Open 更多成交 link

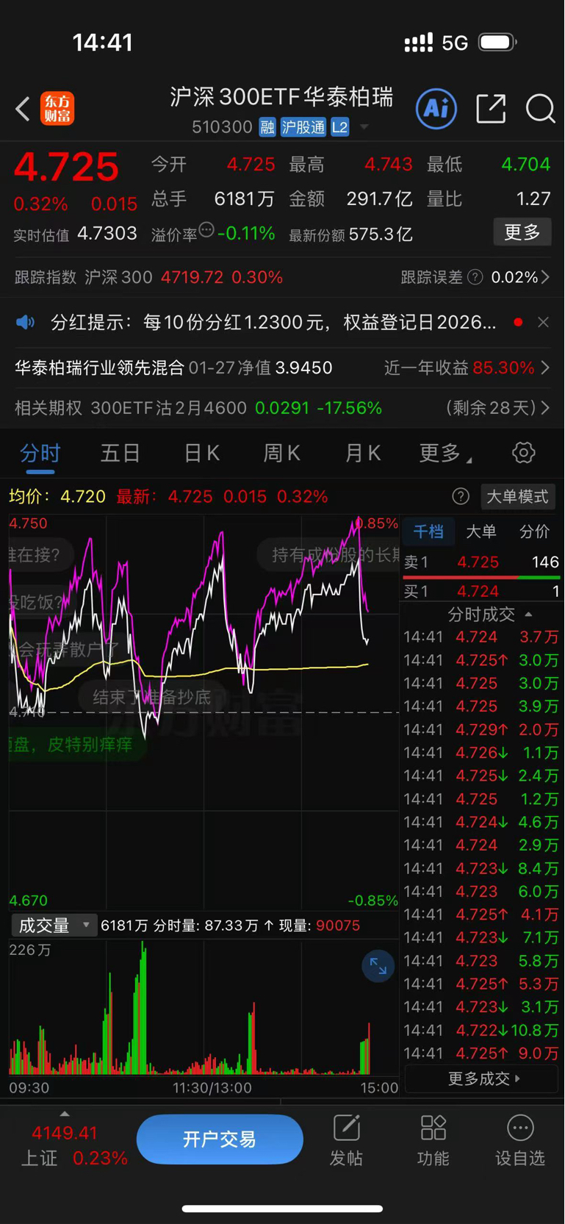pyautogui.click(x=483, y=1078)
